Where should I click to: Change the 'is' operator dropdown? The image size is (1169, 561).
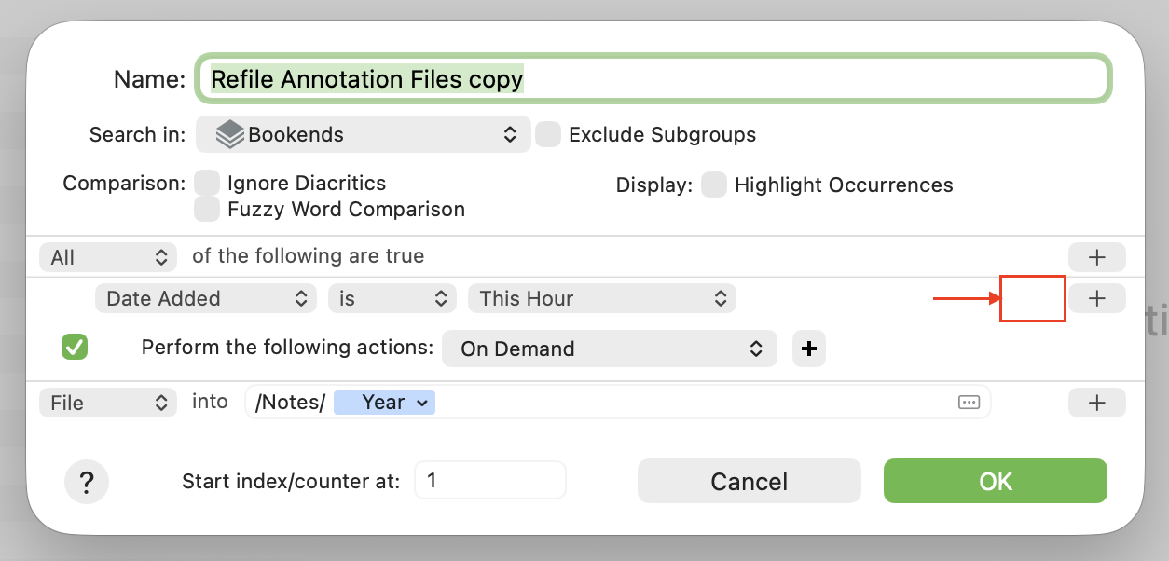coord(392,298)
